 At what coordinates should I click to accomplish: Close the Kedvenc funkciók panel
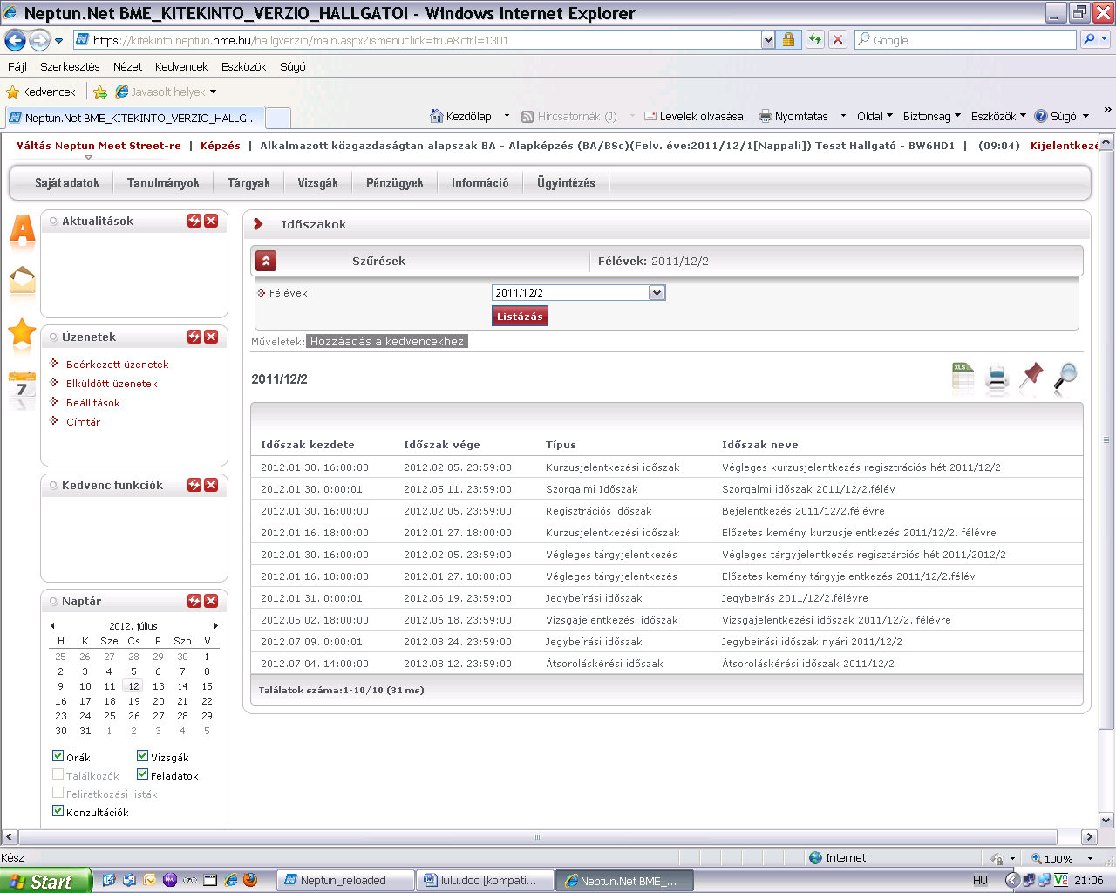pos(211,485)
